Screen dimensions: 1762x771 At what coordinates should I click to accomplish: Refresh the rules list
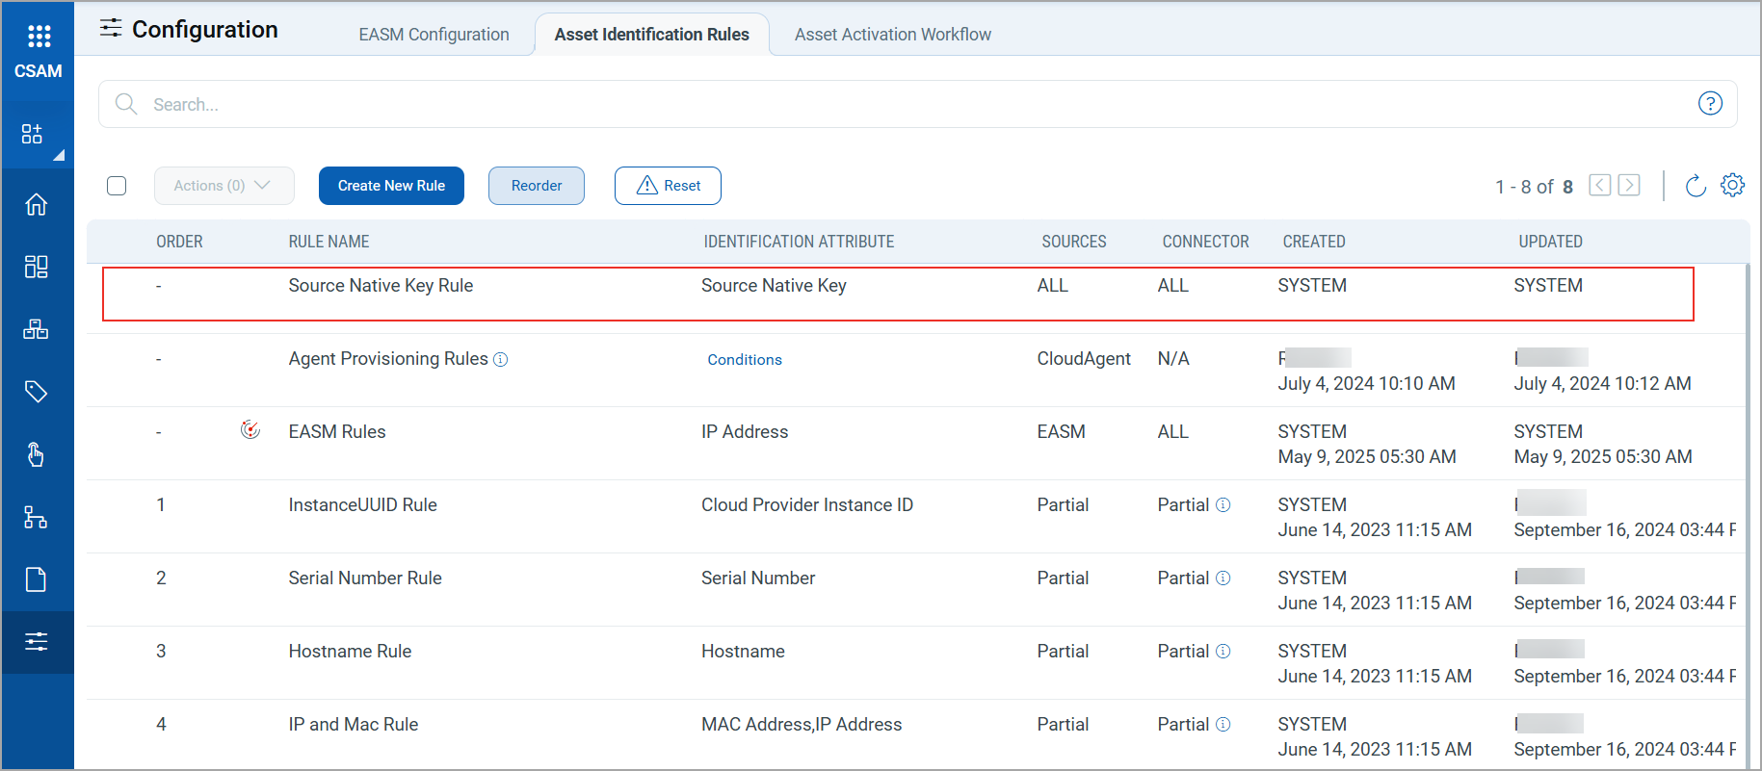(x=1696, y=186)
